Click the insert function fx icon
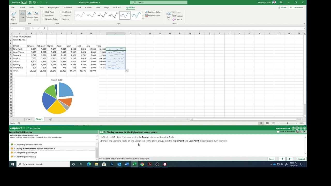331x186 pixels. 44,28
